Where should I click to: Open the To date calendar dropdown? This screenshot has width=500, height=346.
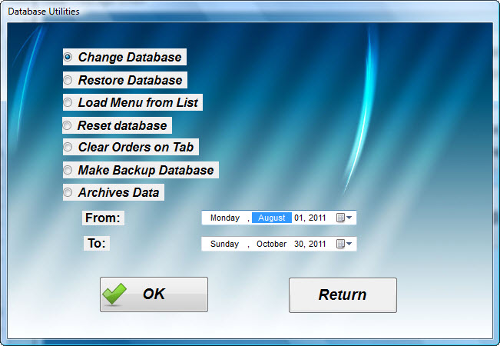click(345, 245)
